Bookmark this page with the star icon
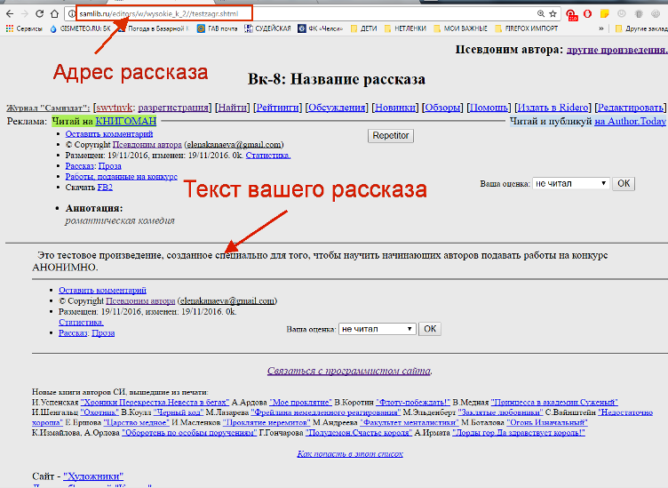This screenshot has height=488, width=668. click(x=553, y=14)
